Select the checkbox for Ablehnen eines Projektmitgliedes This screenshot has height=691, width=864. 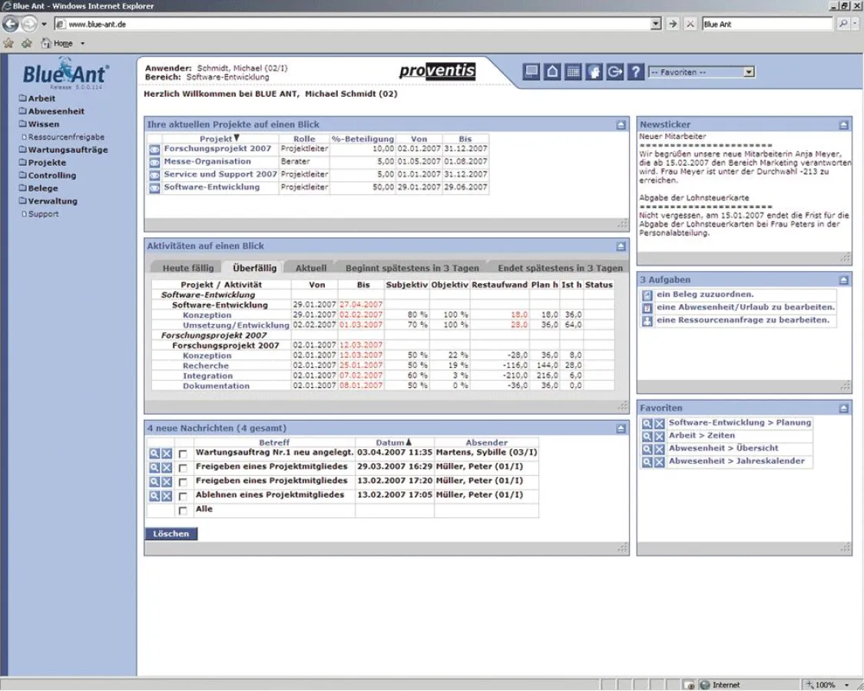click(183, 497)
